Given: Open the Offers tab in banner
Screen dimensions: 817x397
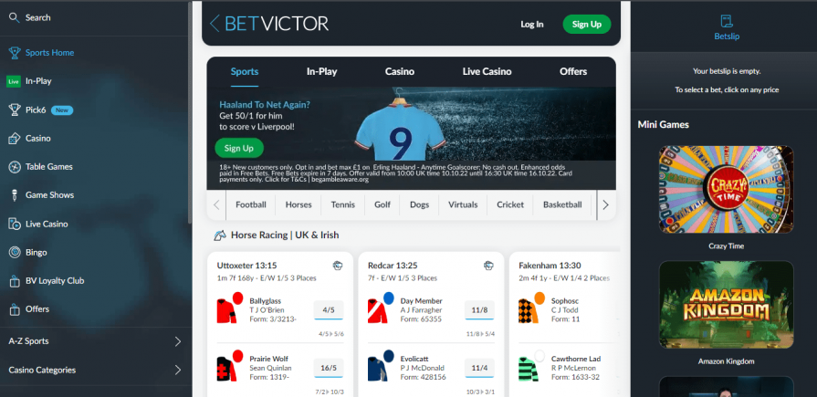Looking at the screenshot, I should pos(573,71).
